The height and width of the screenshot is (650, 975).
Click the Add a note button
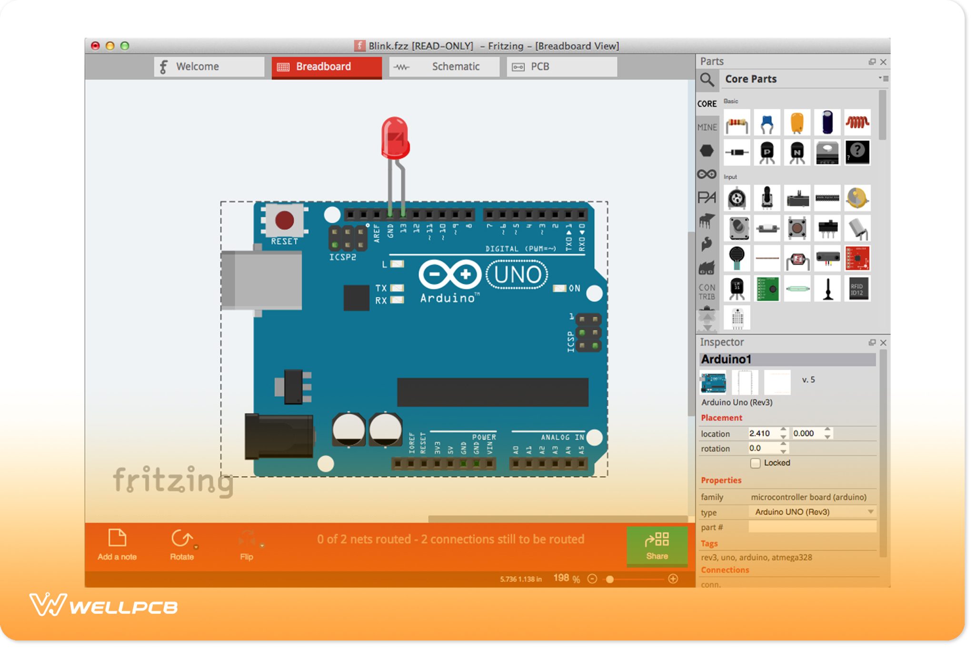(x=117, y=545)
